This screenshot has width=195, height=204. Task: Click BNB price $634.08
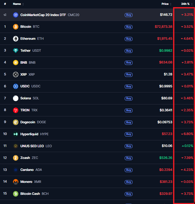(x=166, y=62)
